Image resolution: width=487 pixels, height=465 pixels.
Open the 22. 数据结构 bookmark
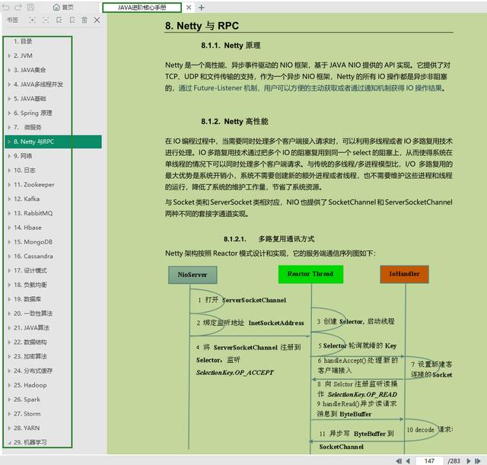[x=30, y=342]
